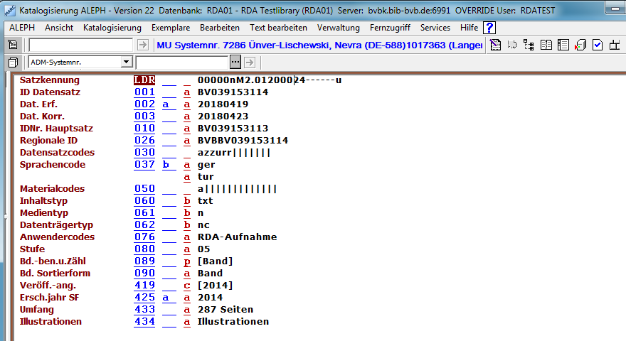Select field tag 433 for Umfang
Viewport: 626px width, 341px height.
pos(144,310)
